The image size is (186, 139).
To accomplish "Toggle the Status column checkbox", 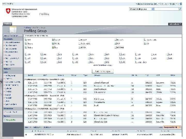I will (26, 47).
